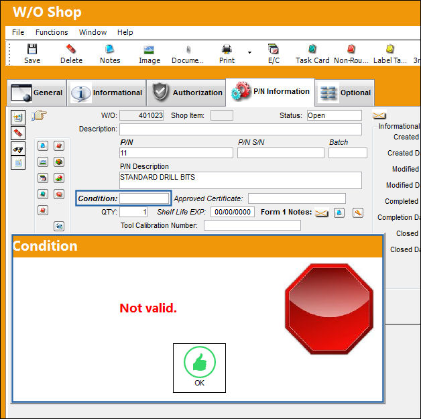Click the P/N S/N input field
Image resolution: width=421 pixels, height=419 pixels.
pos(281,153)
